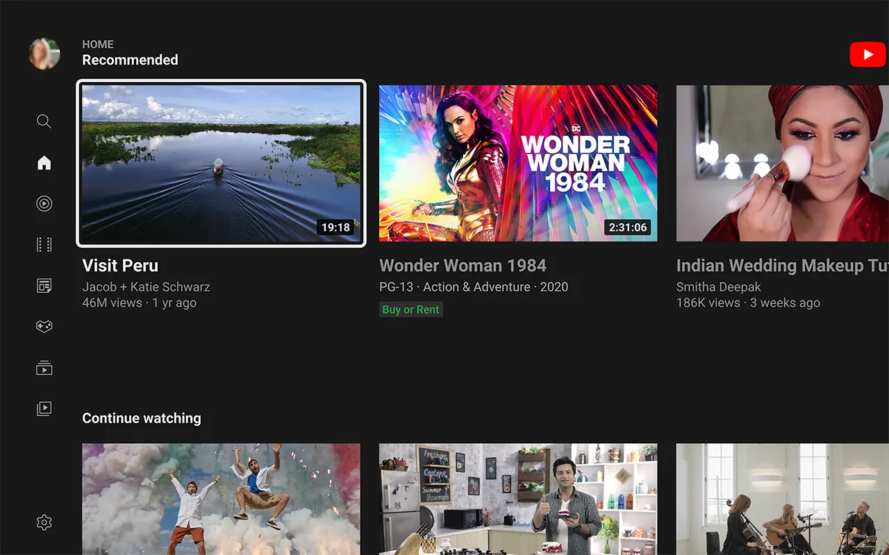889x555 pixels.
Task: Resume the kitchen cooking show video
Action: pos(518,499)
